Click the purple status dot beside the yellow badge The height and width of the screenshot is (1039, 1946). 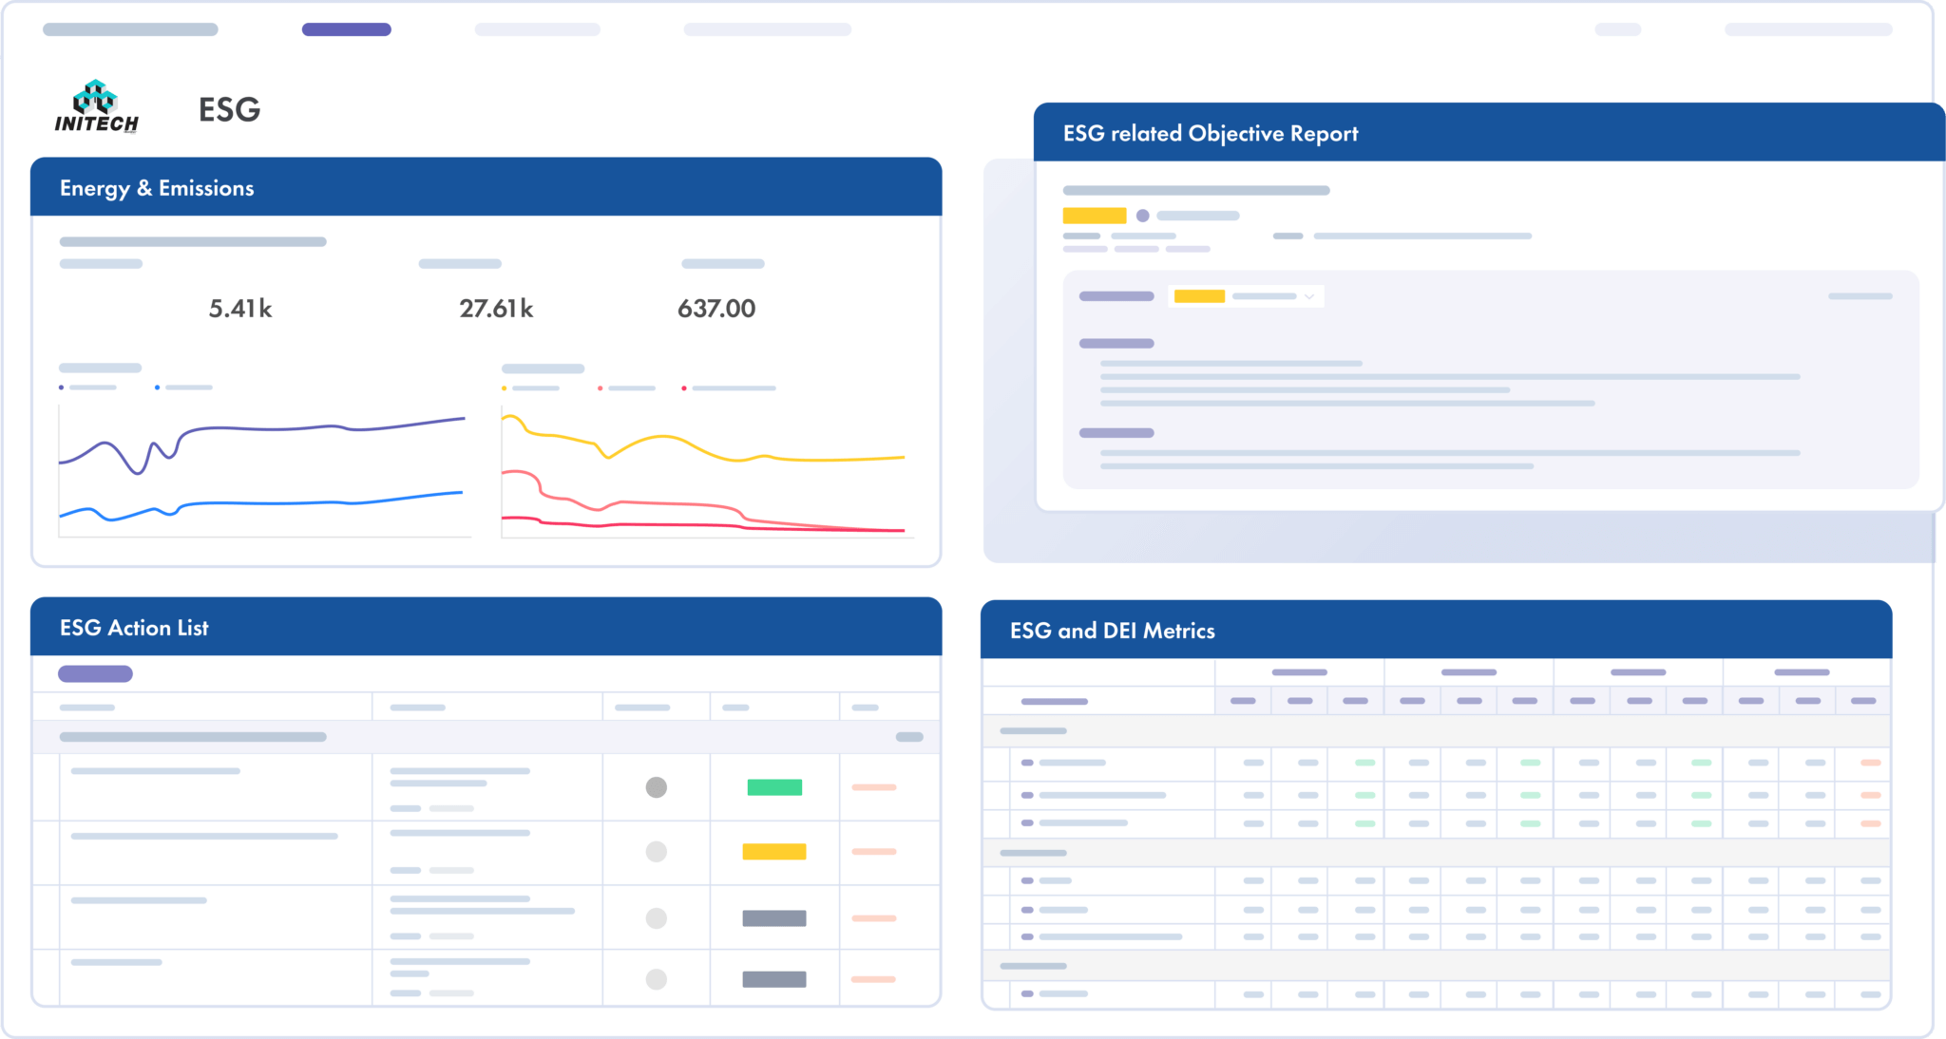pos(1144,216)
